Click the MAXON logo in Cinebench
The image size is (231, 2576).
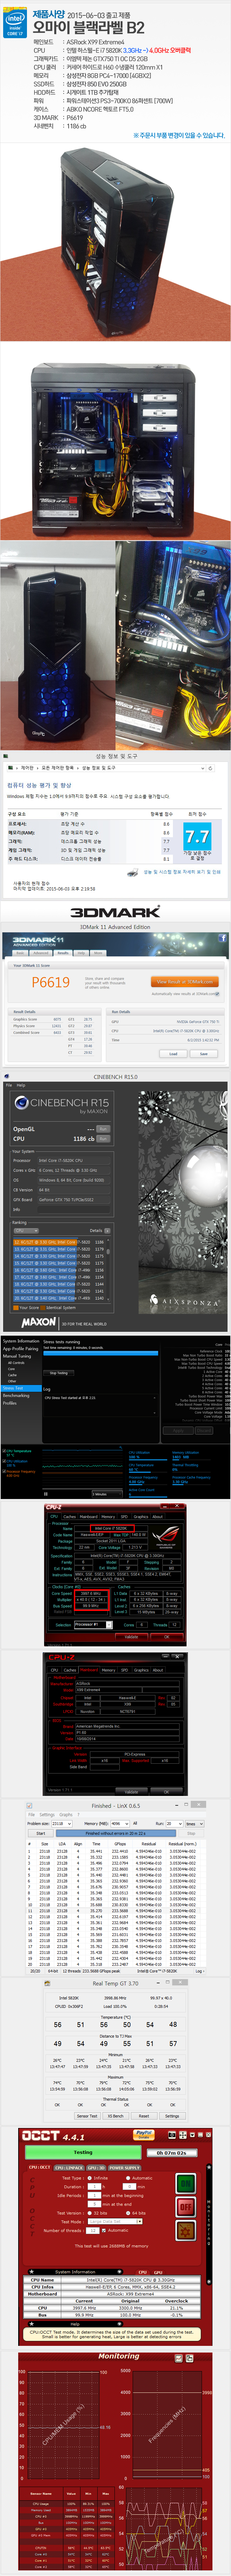tap(38, 1322)
